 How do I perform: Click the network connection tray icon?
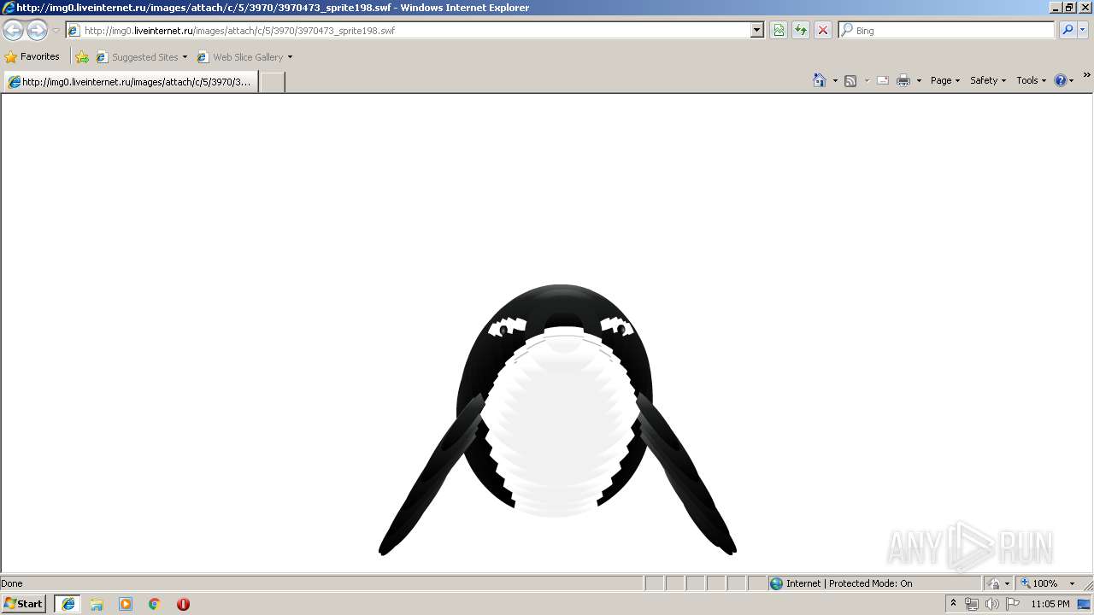(x=972, y=604)
